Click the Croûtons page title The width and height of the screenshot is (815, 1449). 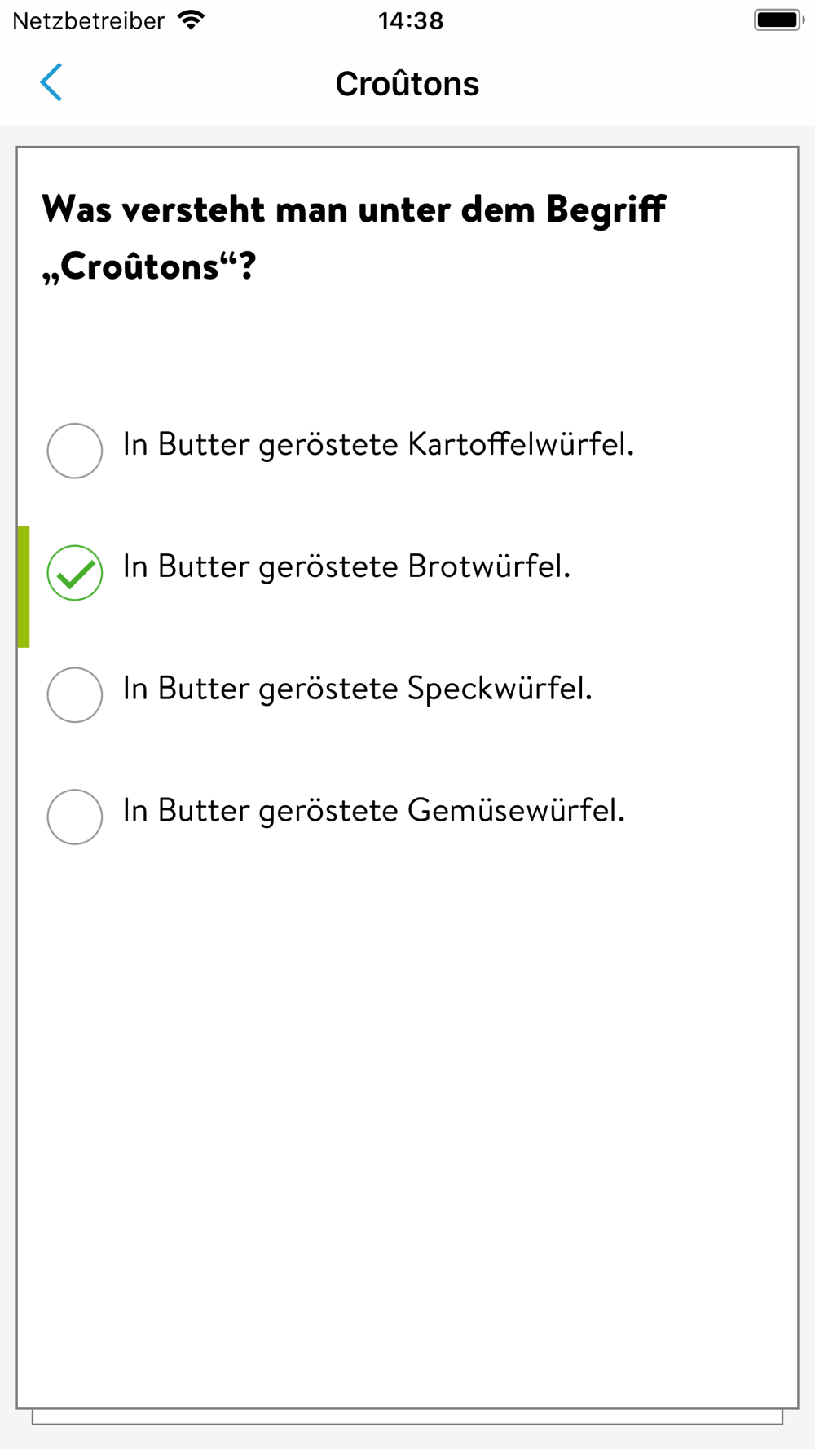pyautogui.click(x=407, y=83)
